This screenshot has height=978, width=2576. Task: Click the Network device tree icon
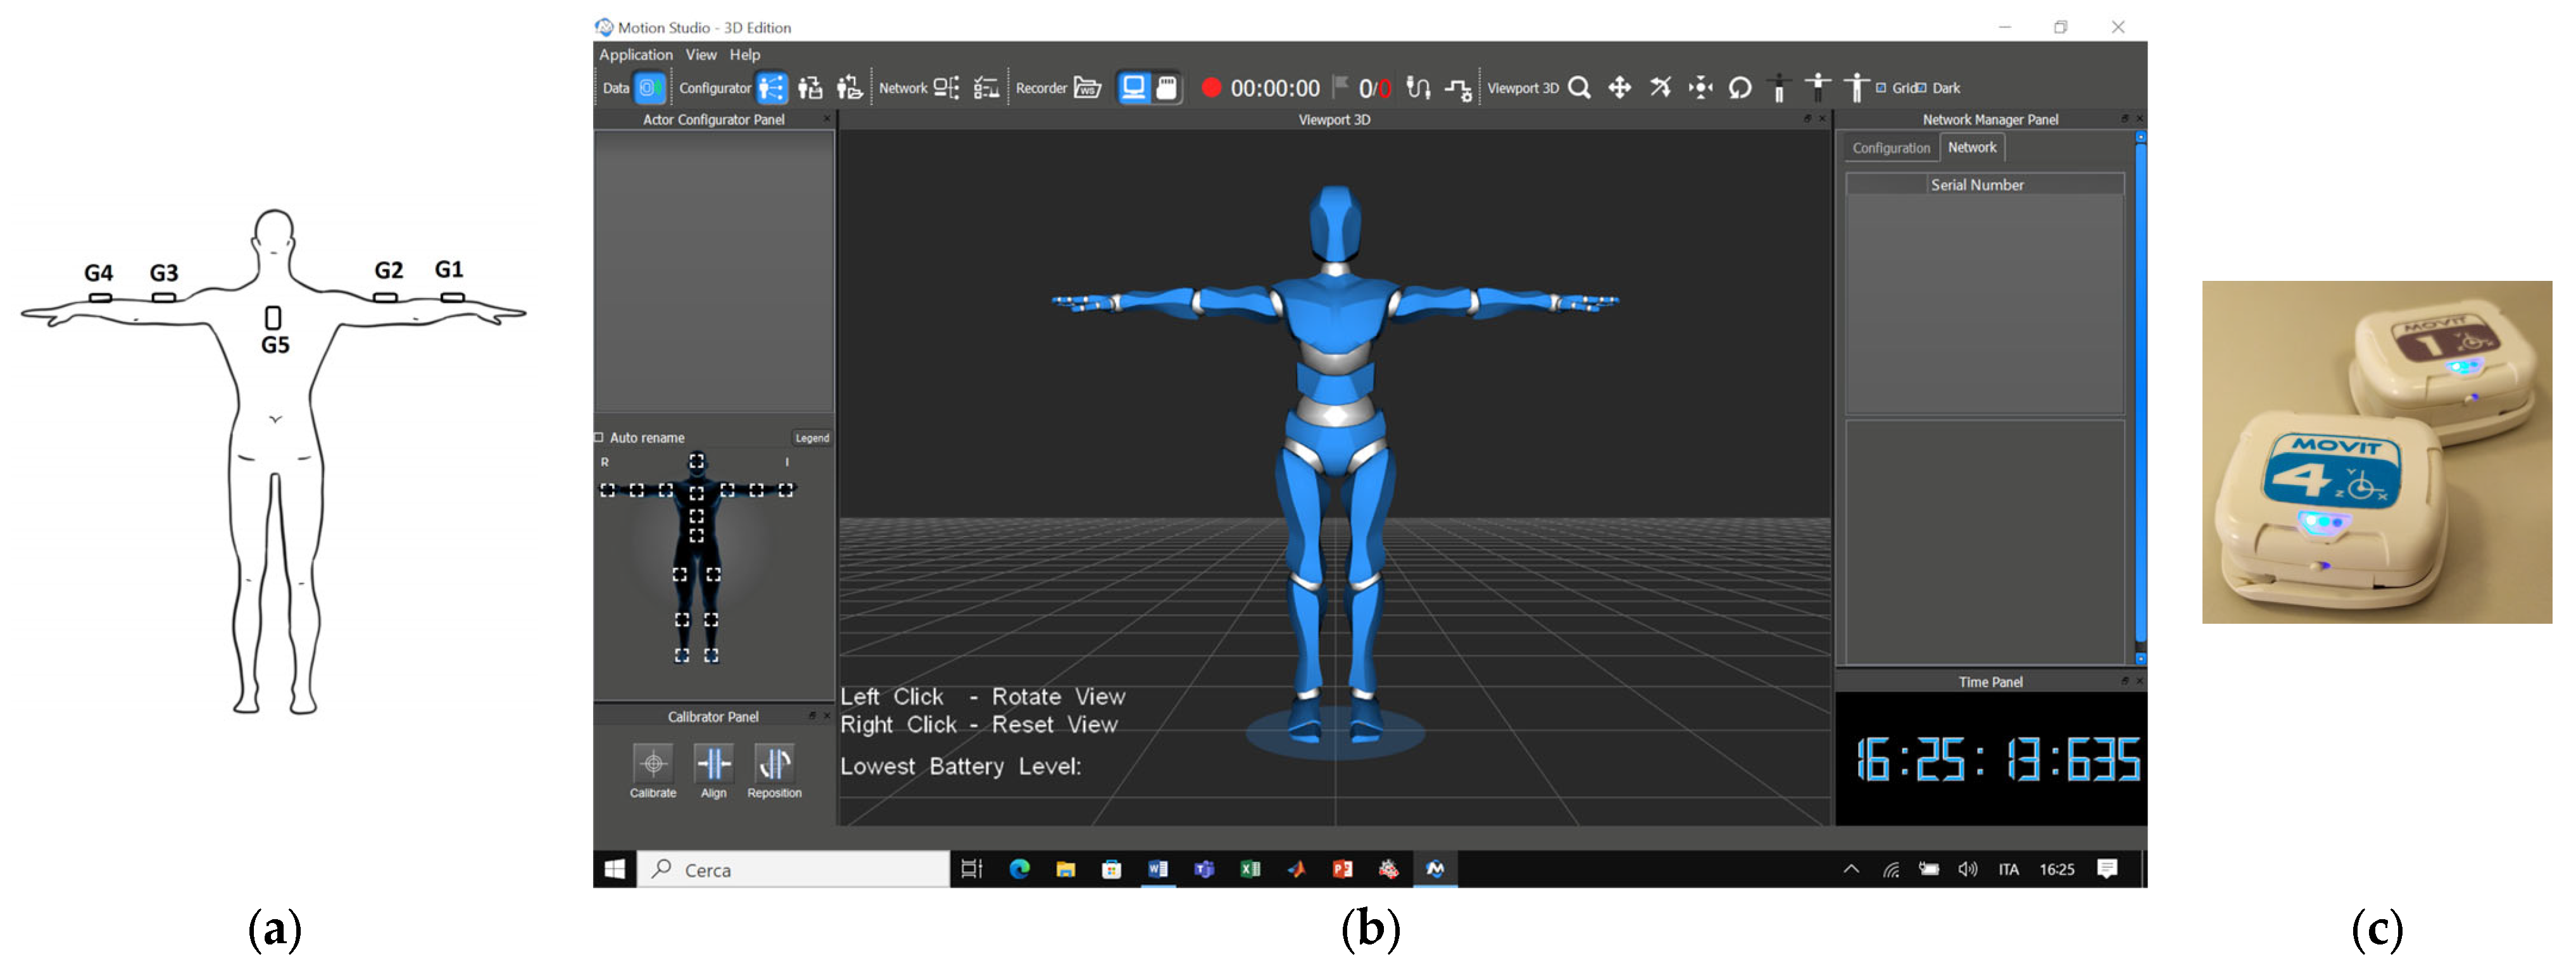tap(946, 88)
